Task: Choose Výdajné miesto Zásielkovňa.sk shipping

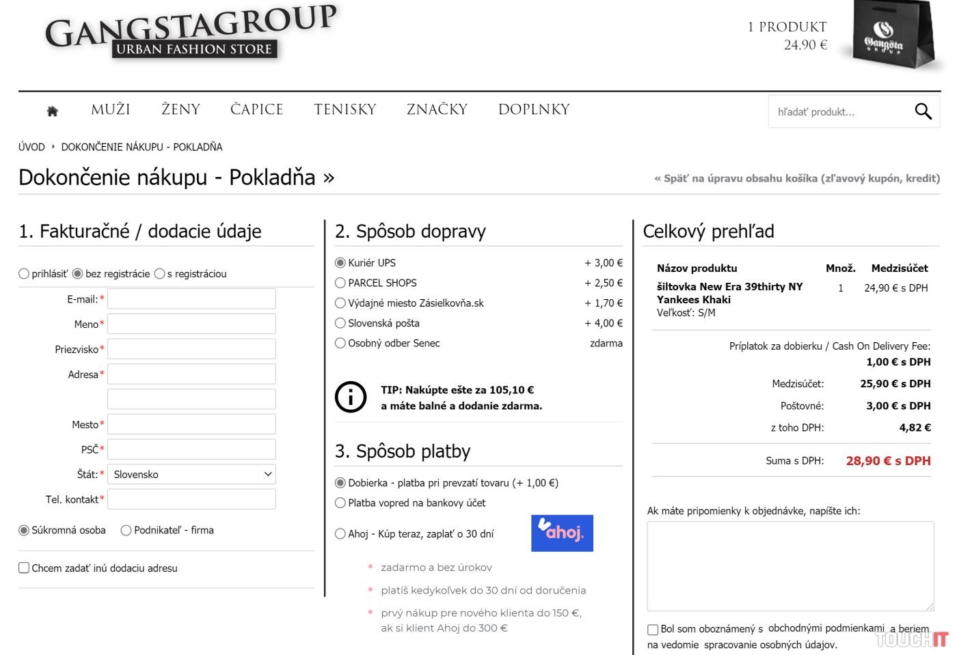Action: click(x=340, y=303)
